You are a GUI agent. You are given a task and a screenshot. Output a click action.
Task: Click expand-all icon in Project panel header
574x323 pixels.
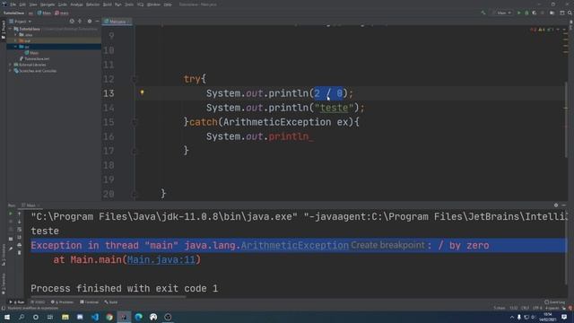tap(80, 22)
